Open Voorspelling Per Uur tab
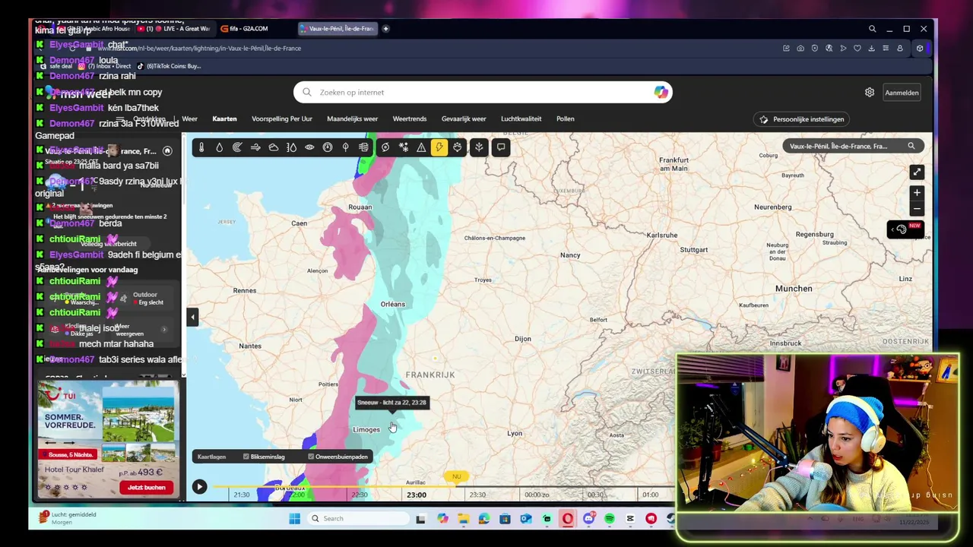This screenshot has width=973, height=547. 282,119
